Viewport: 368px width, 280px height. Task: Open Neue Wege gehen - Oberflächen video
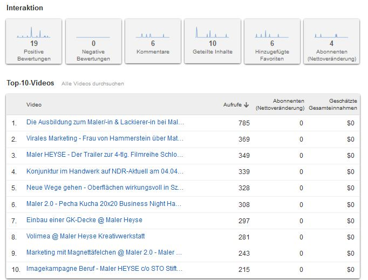tap(105, 188)
